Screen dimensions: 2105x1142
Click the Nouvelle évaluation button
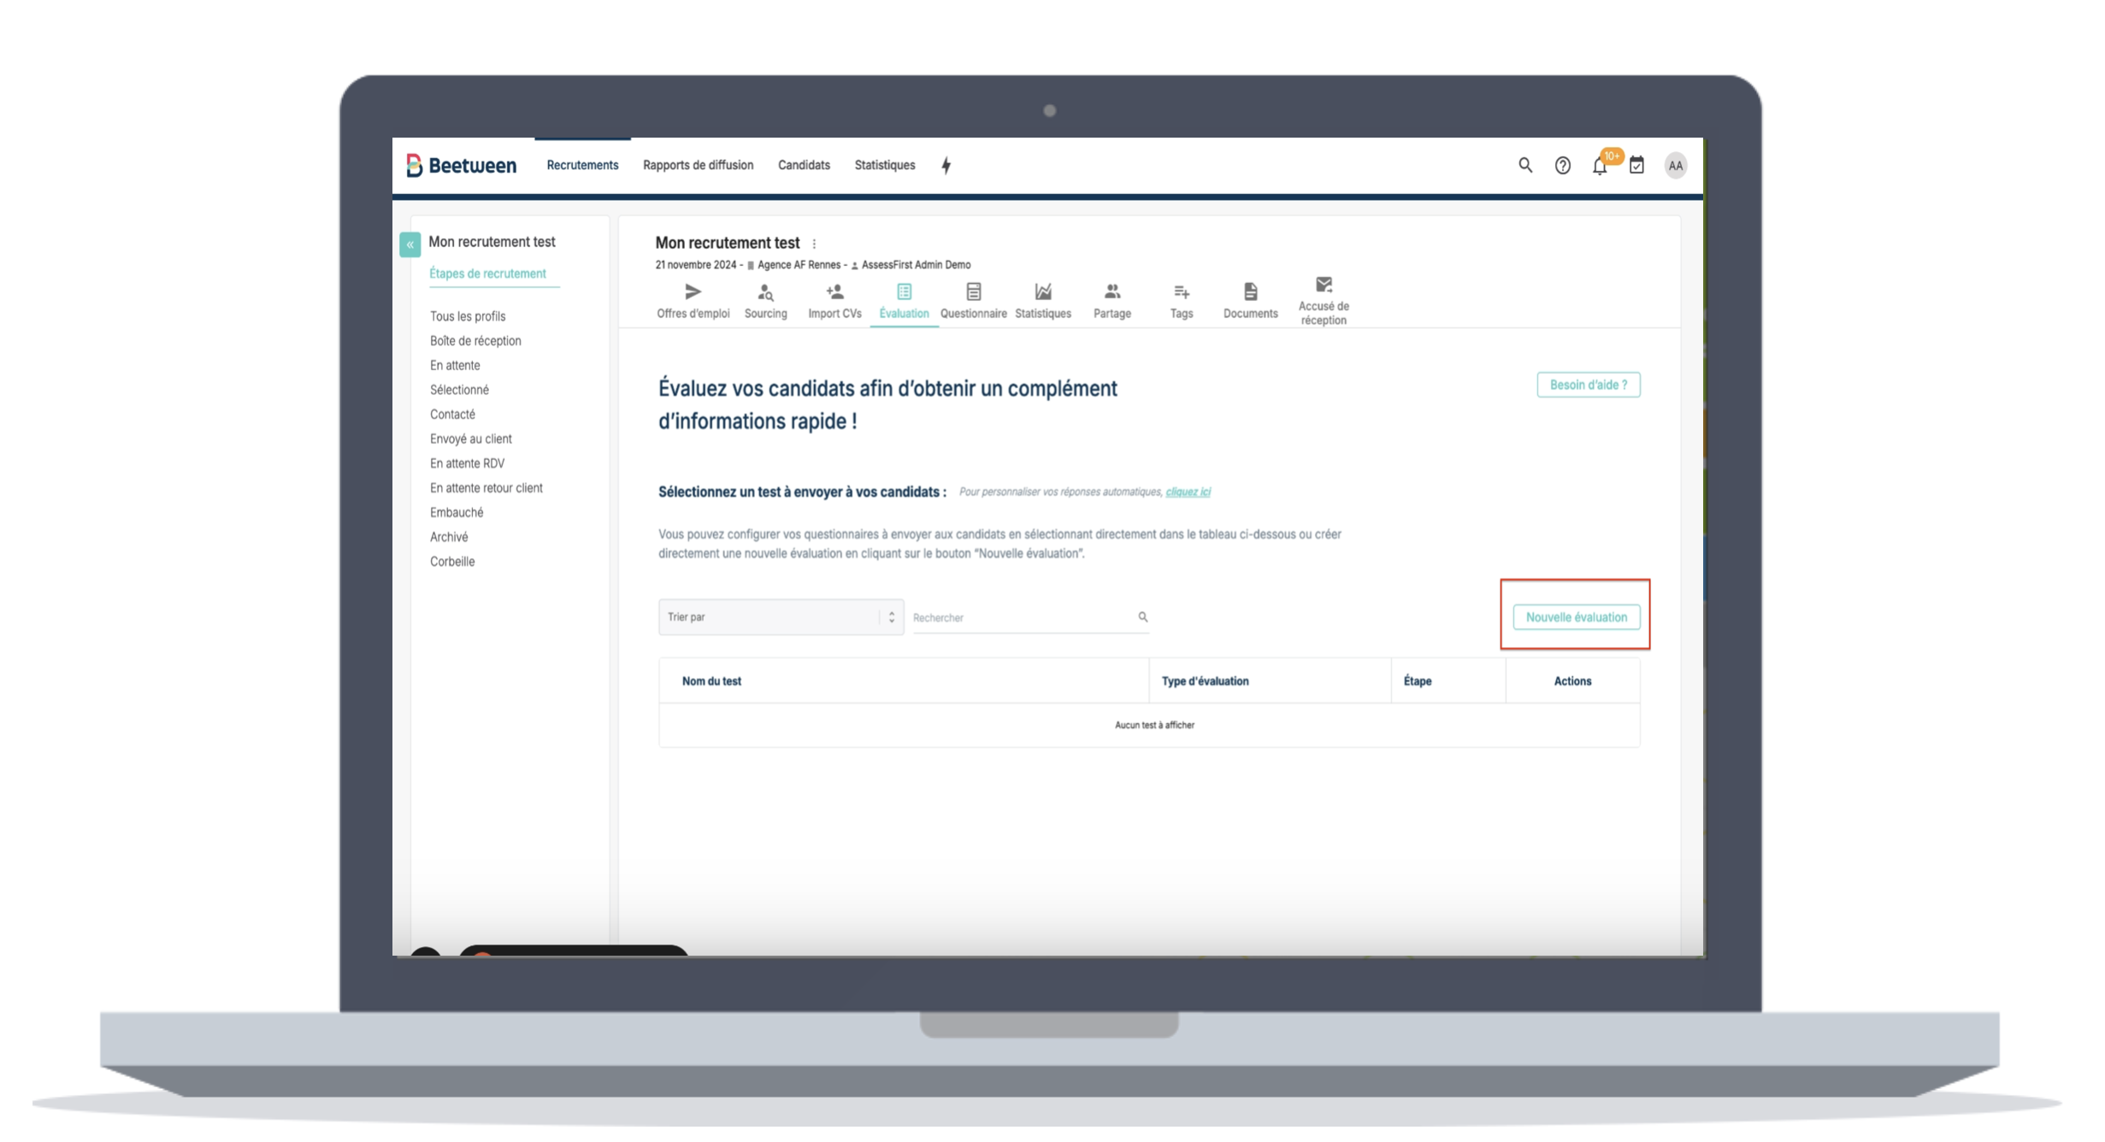(1576, 617)
